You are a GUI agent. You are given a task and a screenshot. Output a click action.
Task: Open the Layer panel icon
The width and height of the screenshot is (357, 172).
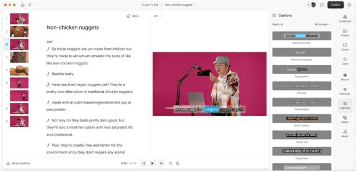pyautogui.click(x=345, y=61)
